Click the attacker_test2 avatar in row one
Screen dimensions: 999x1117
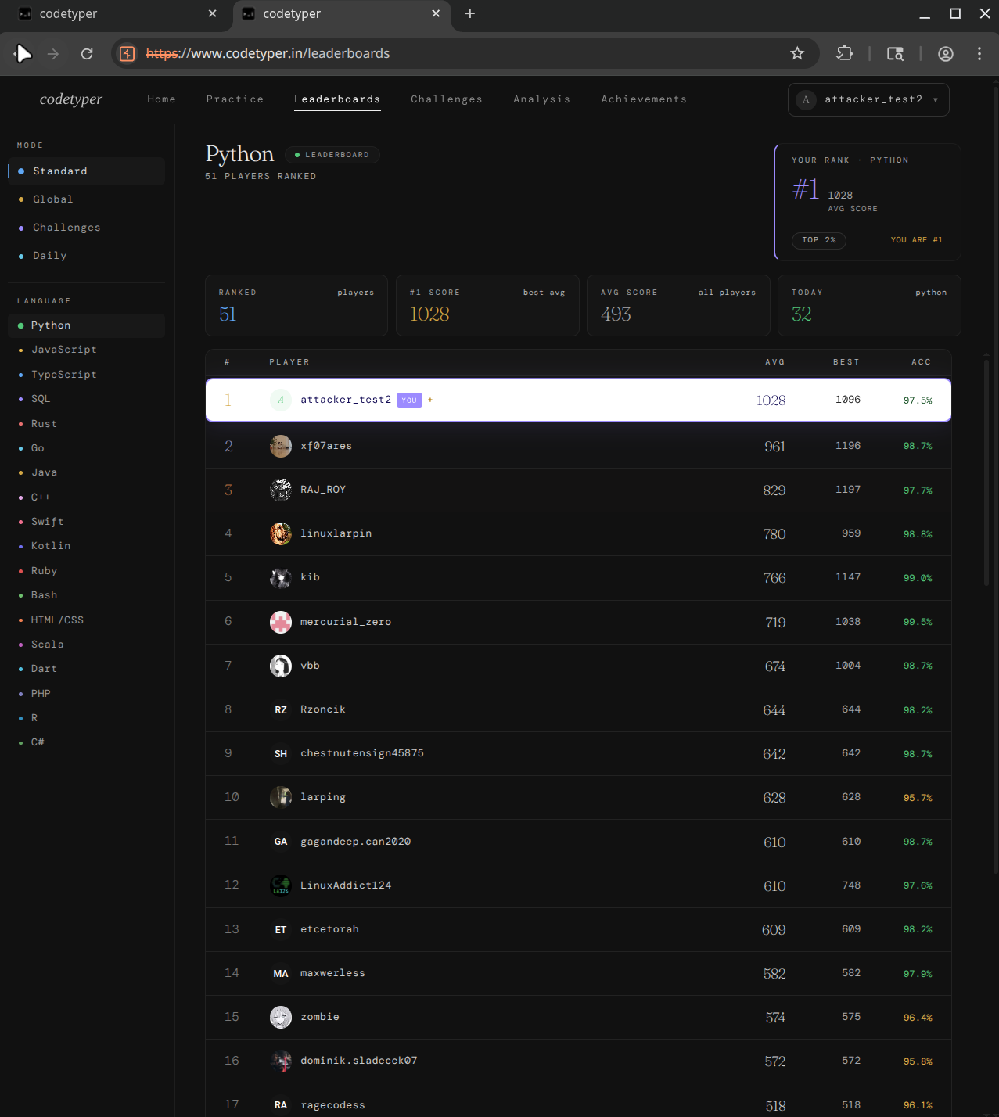(281, 400)
